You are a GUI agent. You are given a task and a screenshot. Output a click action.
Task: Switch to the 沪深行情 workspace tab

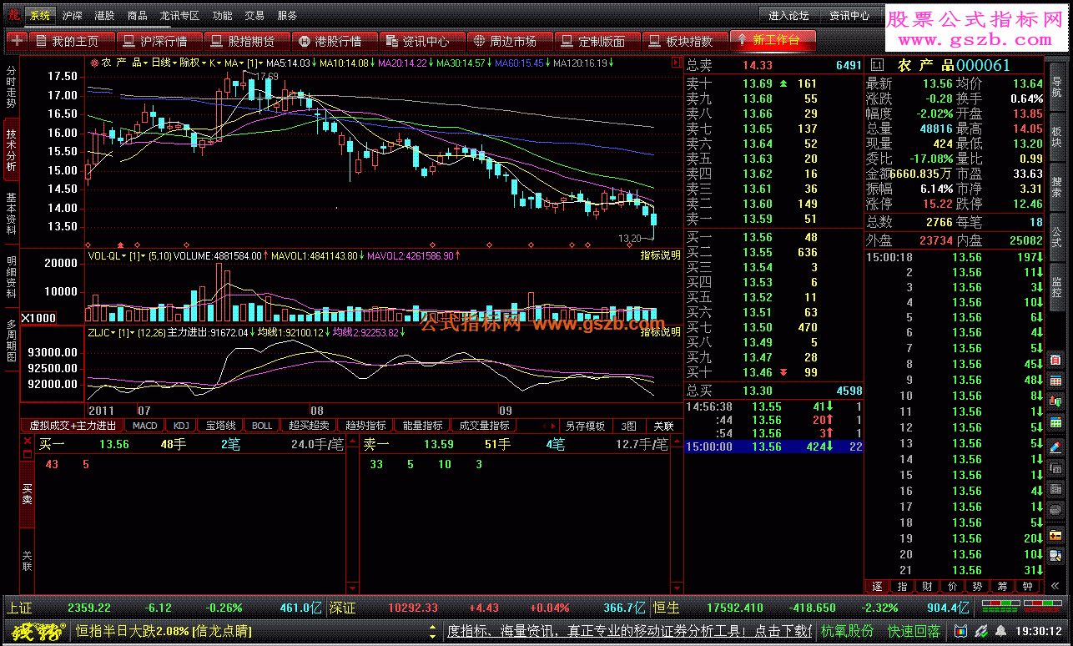(160, 40)
